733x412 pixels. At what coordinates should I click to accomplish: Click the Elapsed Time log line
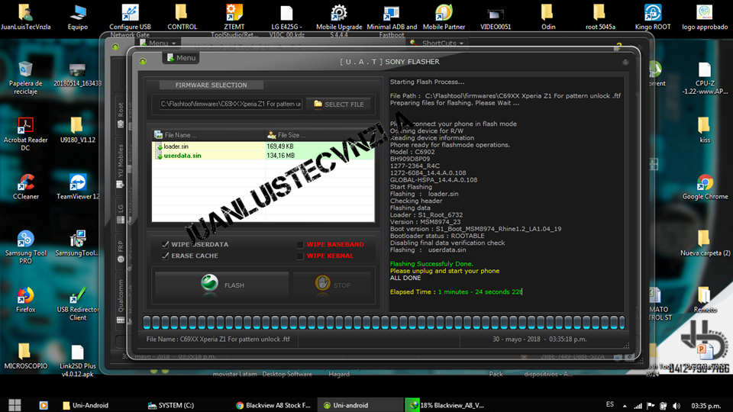pyautogui.click(x=456, y=292)
